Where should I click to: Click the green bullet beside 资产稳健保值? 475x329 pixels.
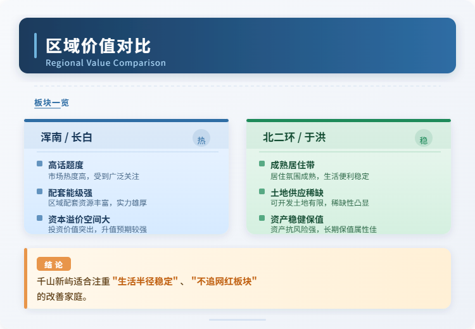click(262, 218)
